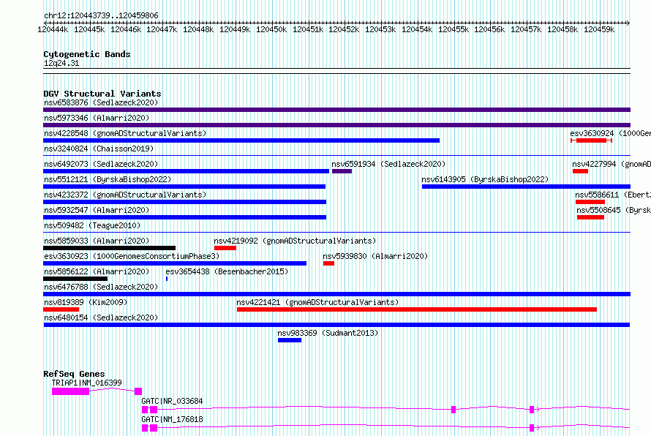Click the DGV Structural Variants track heading
Viewport: 651px width, 436px height.
pyautogui.click(x=102, y=94)
